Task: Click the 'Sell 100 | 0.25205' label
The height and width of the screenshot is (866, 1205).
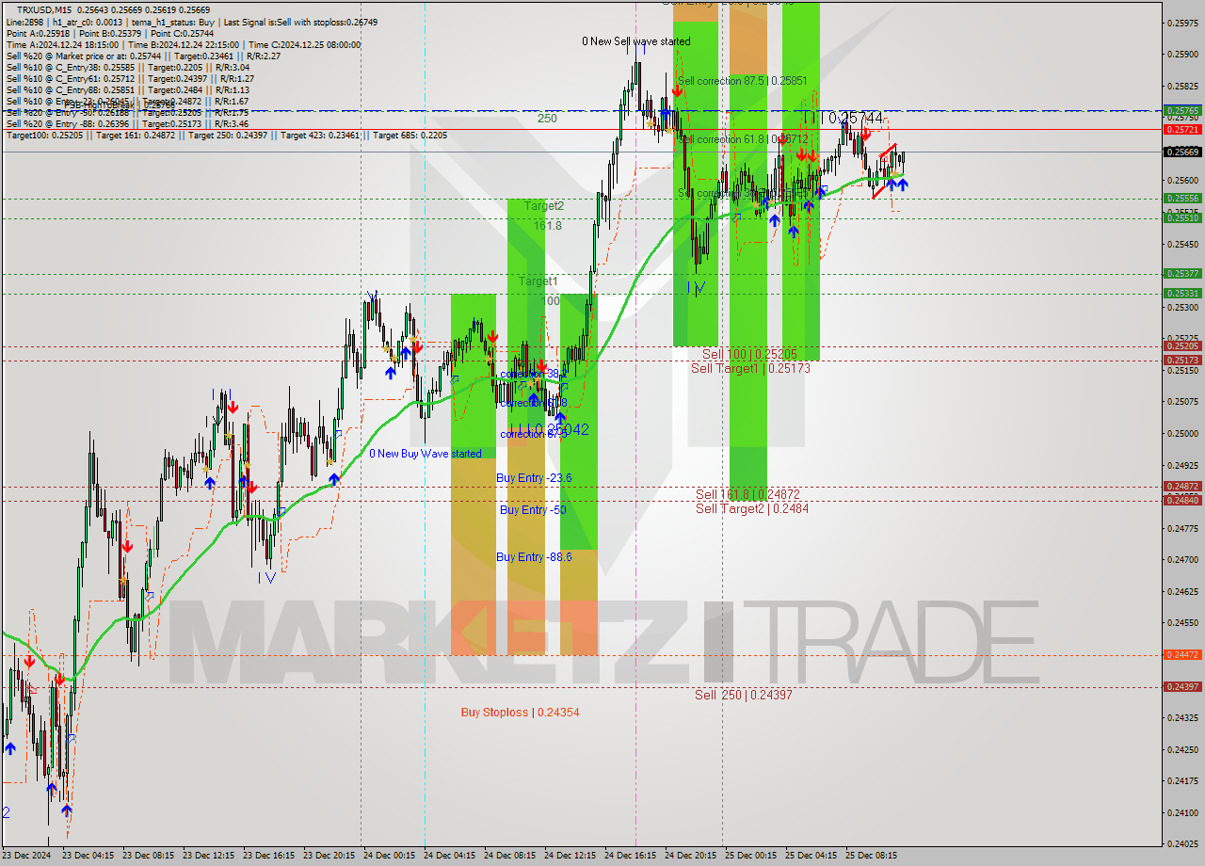Action: [749, 354]
